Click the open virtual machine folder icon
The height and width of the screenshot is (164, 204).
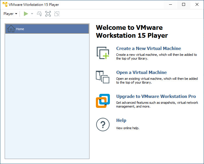(103, 77)
